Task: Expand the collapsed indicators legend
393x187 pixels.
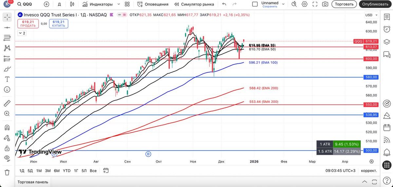Action: coord(22,33)
